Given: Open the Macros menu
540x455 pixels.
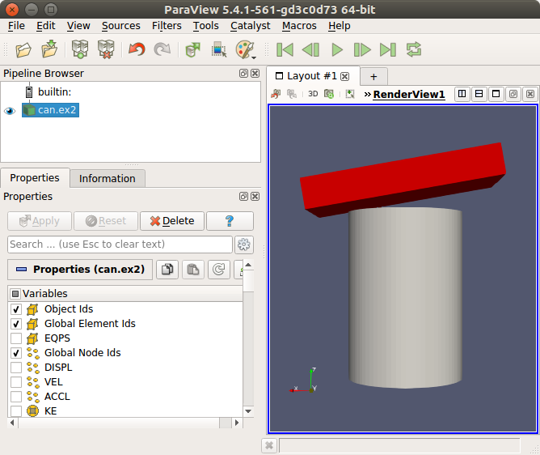Looking at the screenshot, I should pyautogui.click(x=299, y=26).
